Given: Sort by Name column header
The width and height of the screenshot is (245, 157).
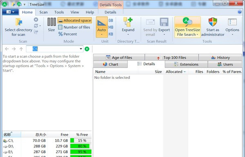Looking at the screenshot, I should pos(116,72).
